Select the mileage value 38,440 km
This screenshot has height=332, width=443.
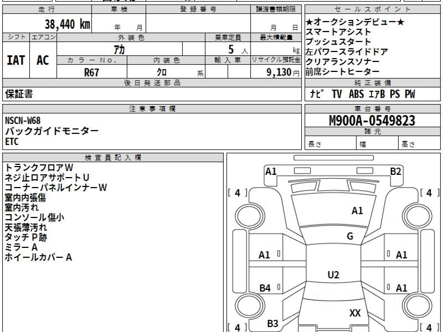68,24
